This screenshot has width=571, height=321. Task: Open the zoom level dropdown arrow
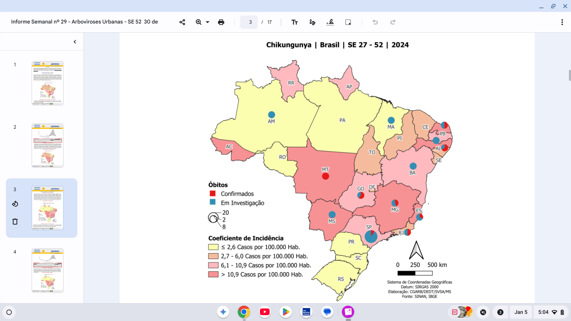pos(208,22)
